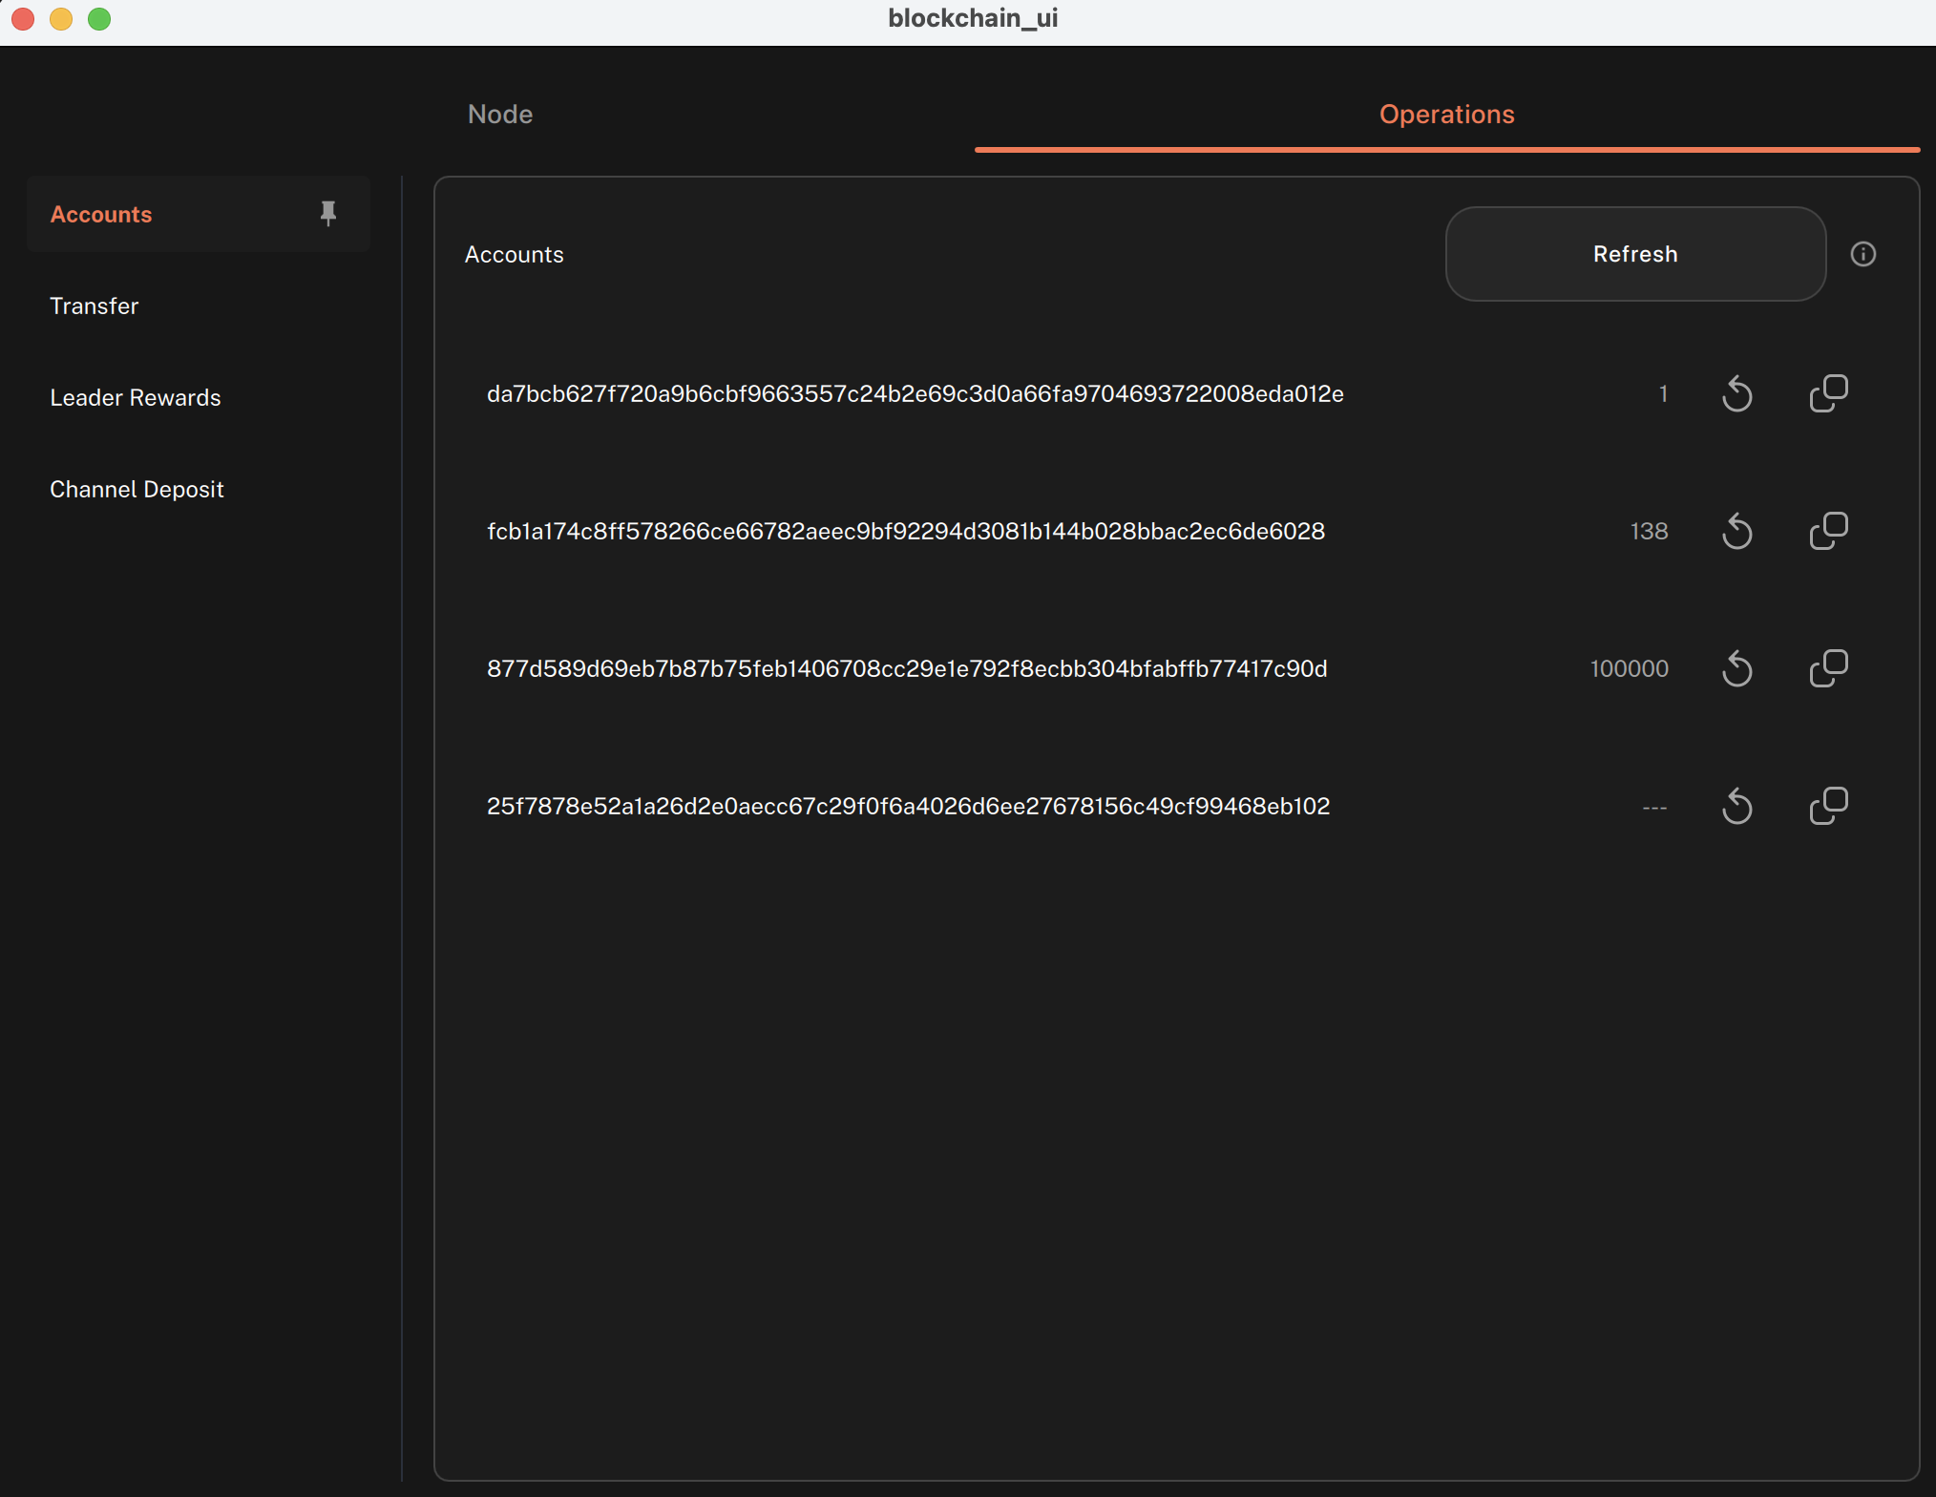
Task: Open Channel Deposit in sidebar
Action: point(137,489)
